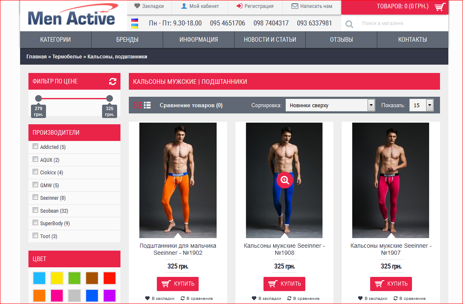Open orange leggings product image №1902
The image size is (463, 304).
[x=178, y=180]
